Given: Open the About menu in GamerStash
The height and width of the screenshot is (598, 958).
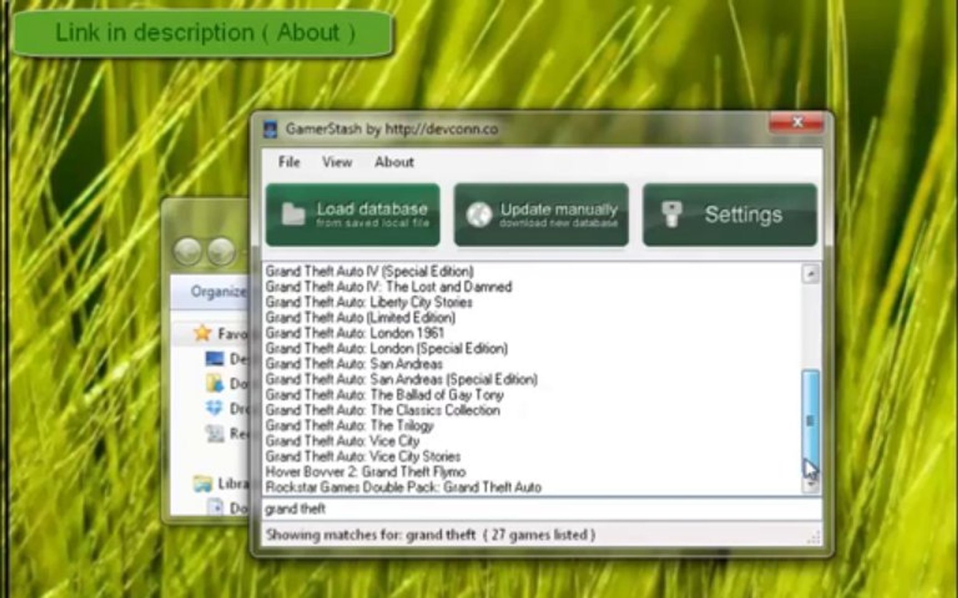Looking at the screenshot, I should pos(394,162).
